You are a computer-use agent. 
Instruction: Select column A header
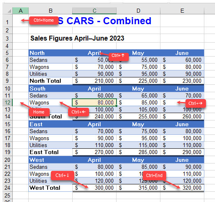click(21, 11)
